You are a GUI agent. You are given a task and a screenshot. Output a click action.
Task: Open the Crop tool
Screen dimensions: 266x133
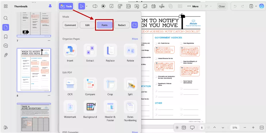coord(110,87)
